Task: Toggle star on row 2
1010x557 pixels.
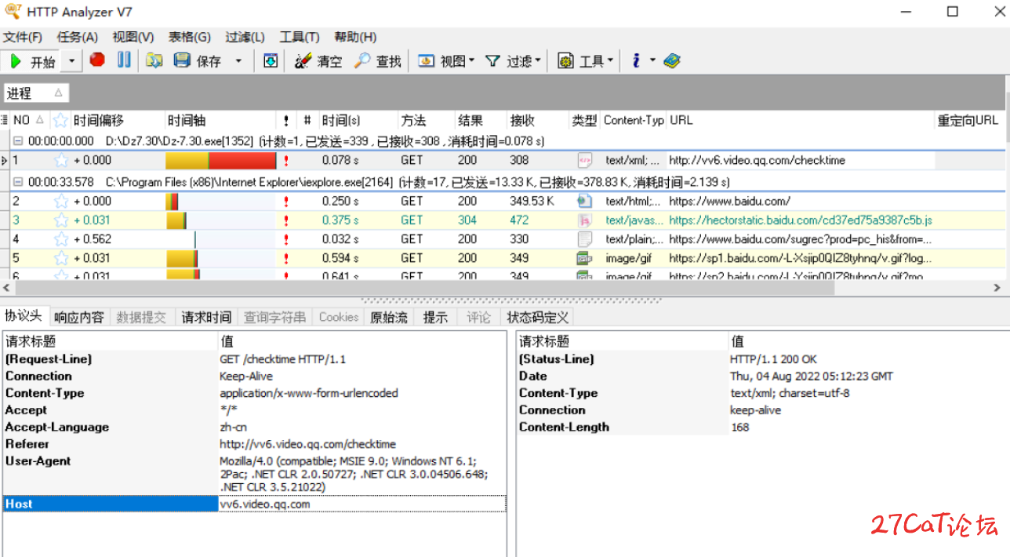Action: [x=61, y=201]
